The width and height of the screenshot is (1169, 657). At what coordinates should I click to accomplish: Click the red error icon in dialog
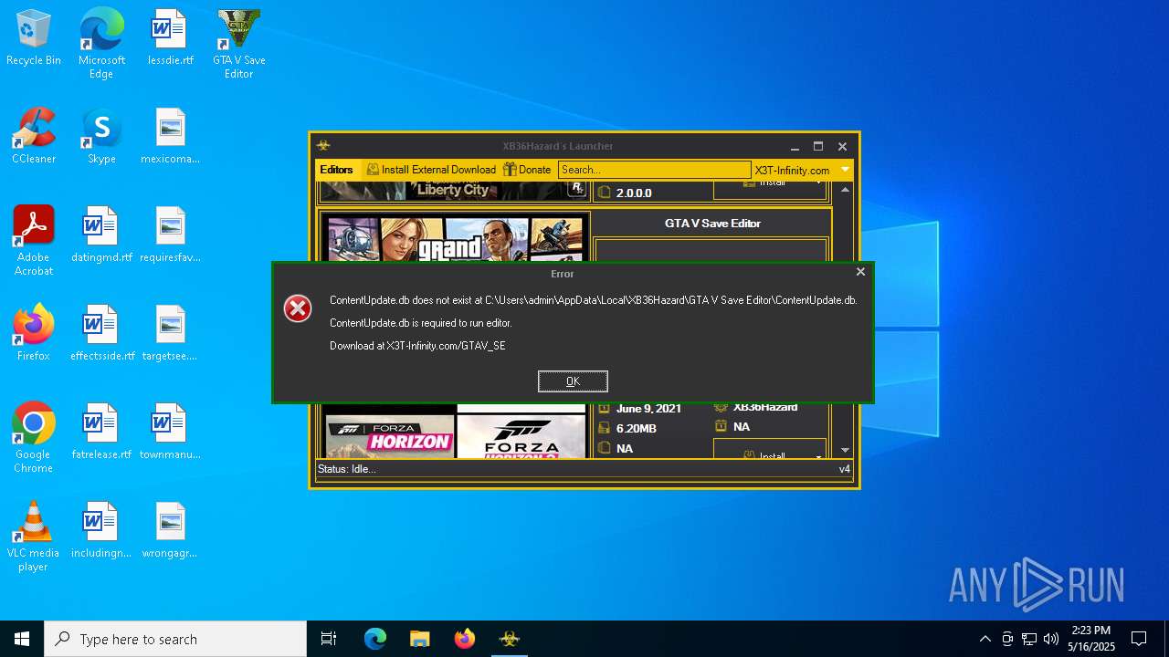coord(298,309)
